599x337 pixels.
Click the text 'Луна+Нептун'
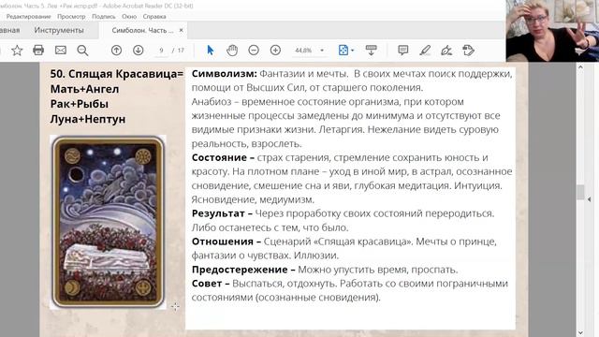point(88,119)
